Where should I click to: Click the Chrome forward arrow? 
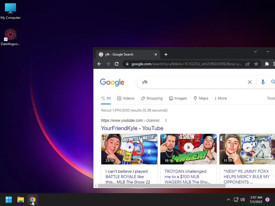coord(108,64)
